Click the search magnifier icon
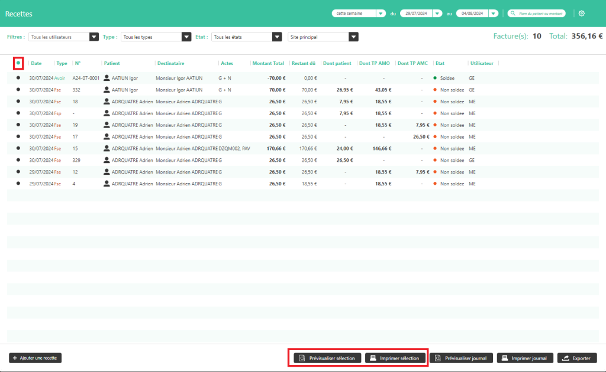The height and width of the screenshot is (372, 606). click(512, 14)
